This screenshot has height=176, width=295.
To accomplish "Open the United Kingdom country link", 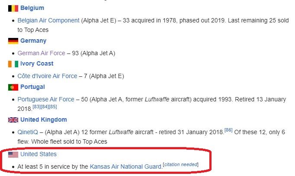I will coord(44,119).
